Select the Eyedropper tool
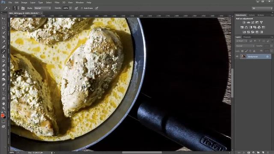The image size is (274, 154). click(x=3, y=42)
